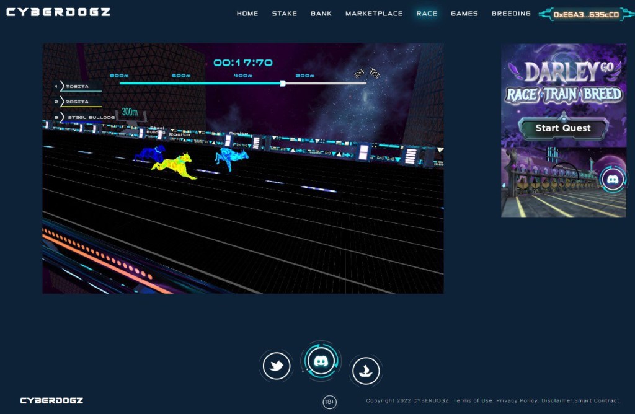The height and width of the screenshot is (414, 635).
Task: Click the Discord icon between the social icons
Action: (x=320, y=361)
